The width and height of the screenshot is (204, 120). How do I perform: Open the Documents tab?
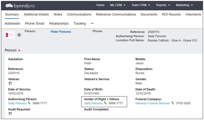pos(149,14)
